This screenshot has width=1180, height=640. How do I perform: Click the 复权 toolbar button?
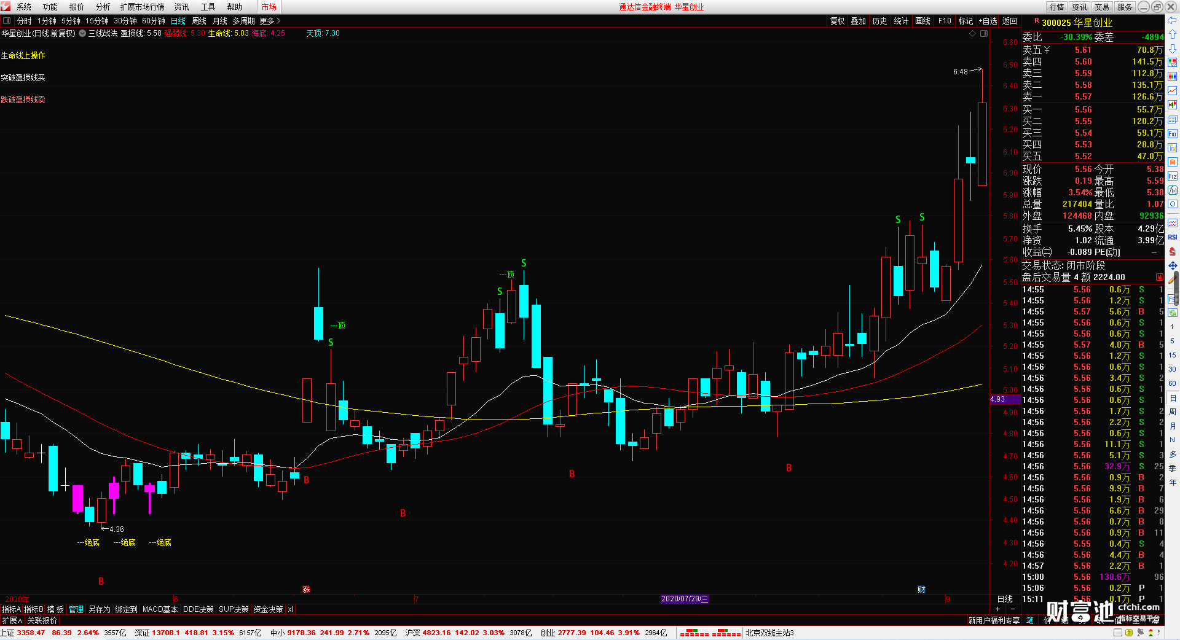tap(838, 21)
